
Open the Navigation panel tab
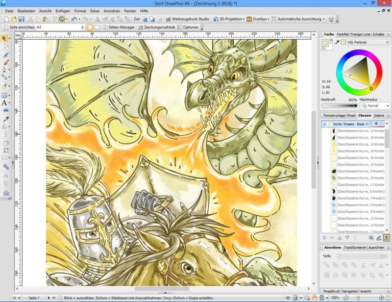(x=350, y=292)
